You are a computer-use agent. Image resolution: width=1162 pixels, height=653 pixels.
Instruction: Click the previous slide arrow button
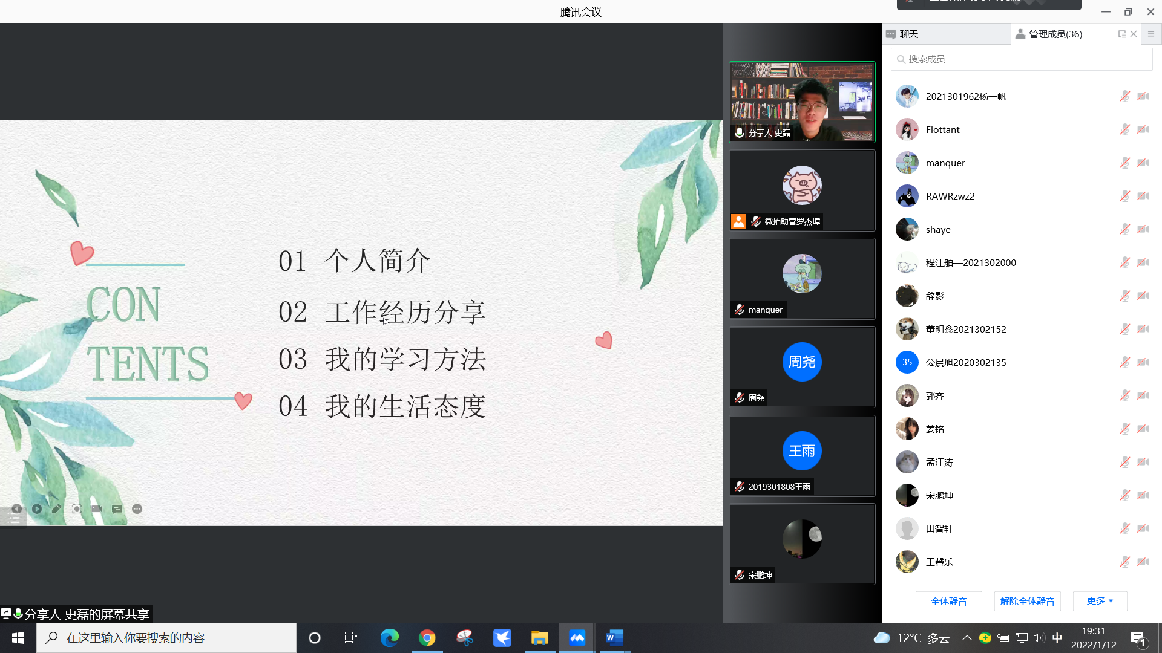(17, 509)
